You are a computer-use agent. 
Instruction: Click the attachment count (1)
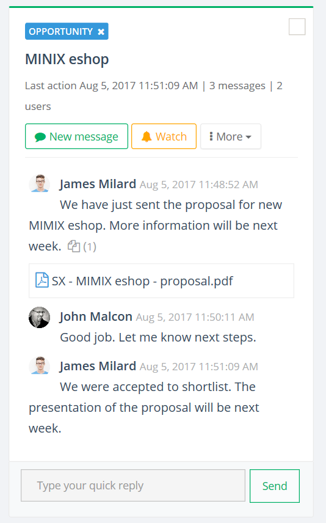point(90,247)
